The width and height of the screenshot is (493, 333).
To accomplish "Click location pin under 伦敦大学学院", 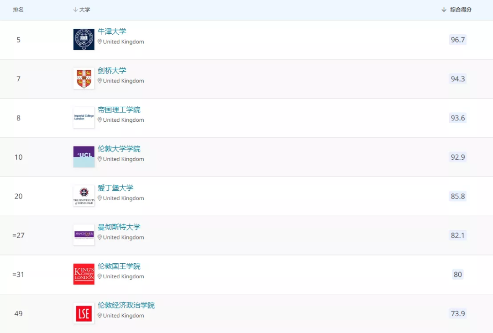I will pyautogui.click(x=100, y=159).
